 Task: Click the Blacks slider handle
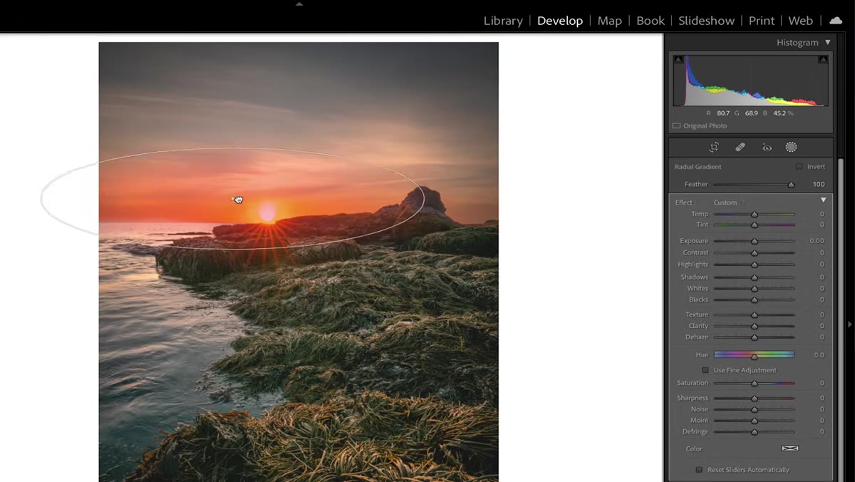755,300
